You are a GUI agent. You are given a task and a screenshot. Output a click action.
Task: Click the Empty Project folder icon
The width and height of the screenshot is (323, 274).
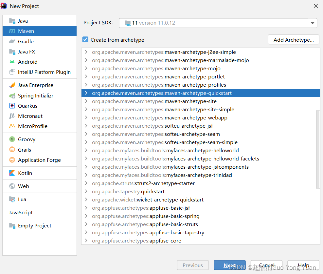pyautogui.click(x=12, y=226)
